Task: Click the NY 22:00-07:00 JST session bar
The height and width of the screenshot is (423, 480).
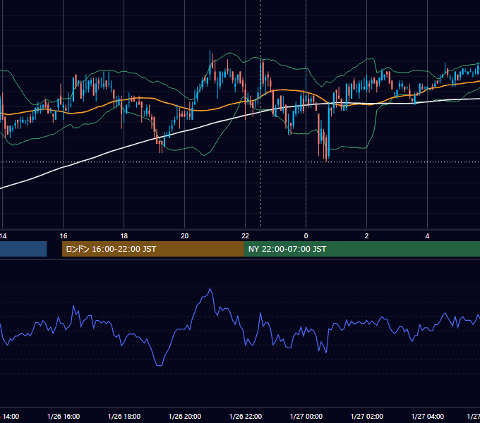Action: [x=362, y=249]
